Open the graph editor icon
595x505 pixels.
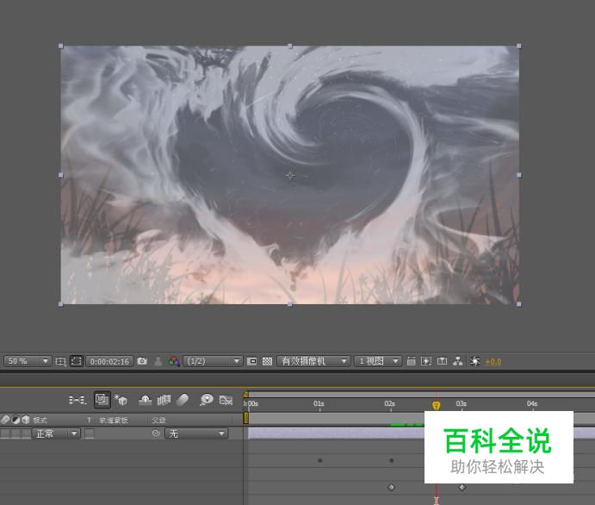click(226, 400)
